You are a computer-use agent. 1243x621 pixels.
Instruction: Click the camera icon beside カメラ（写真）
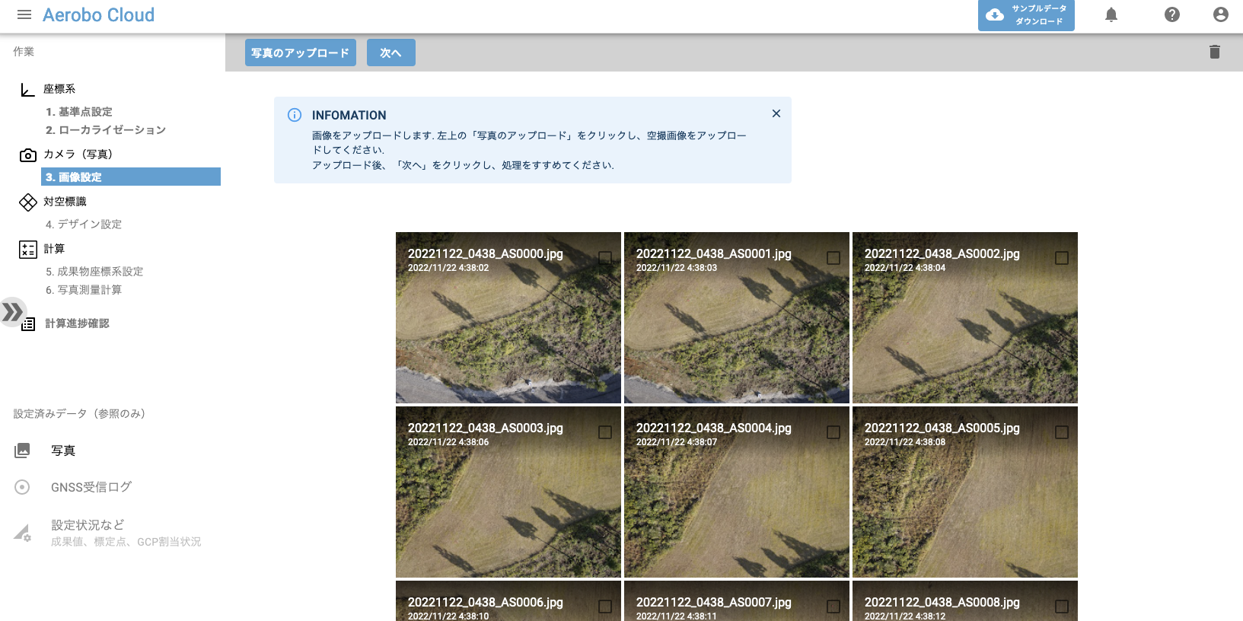coord(28,155)
